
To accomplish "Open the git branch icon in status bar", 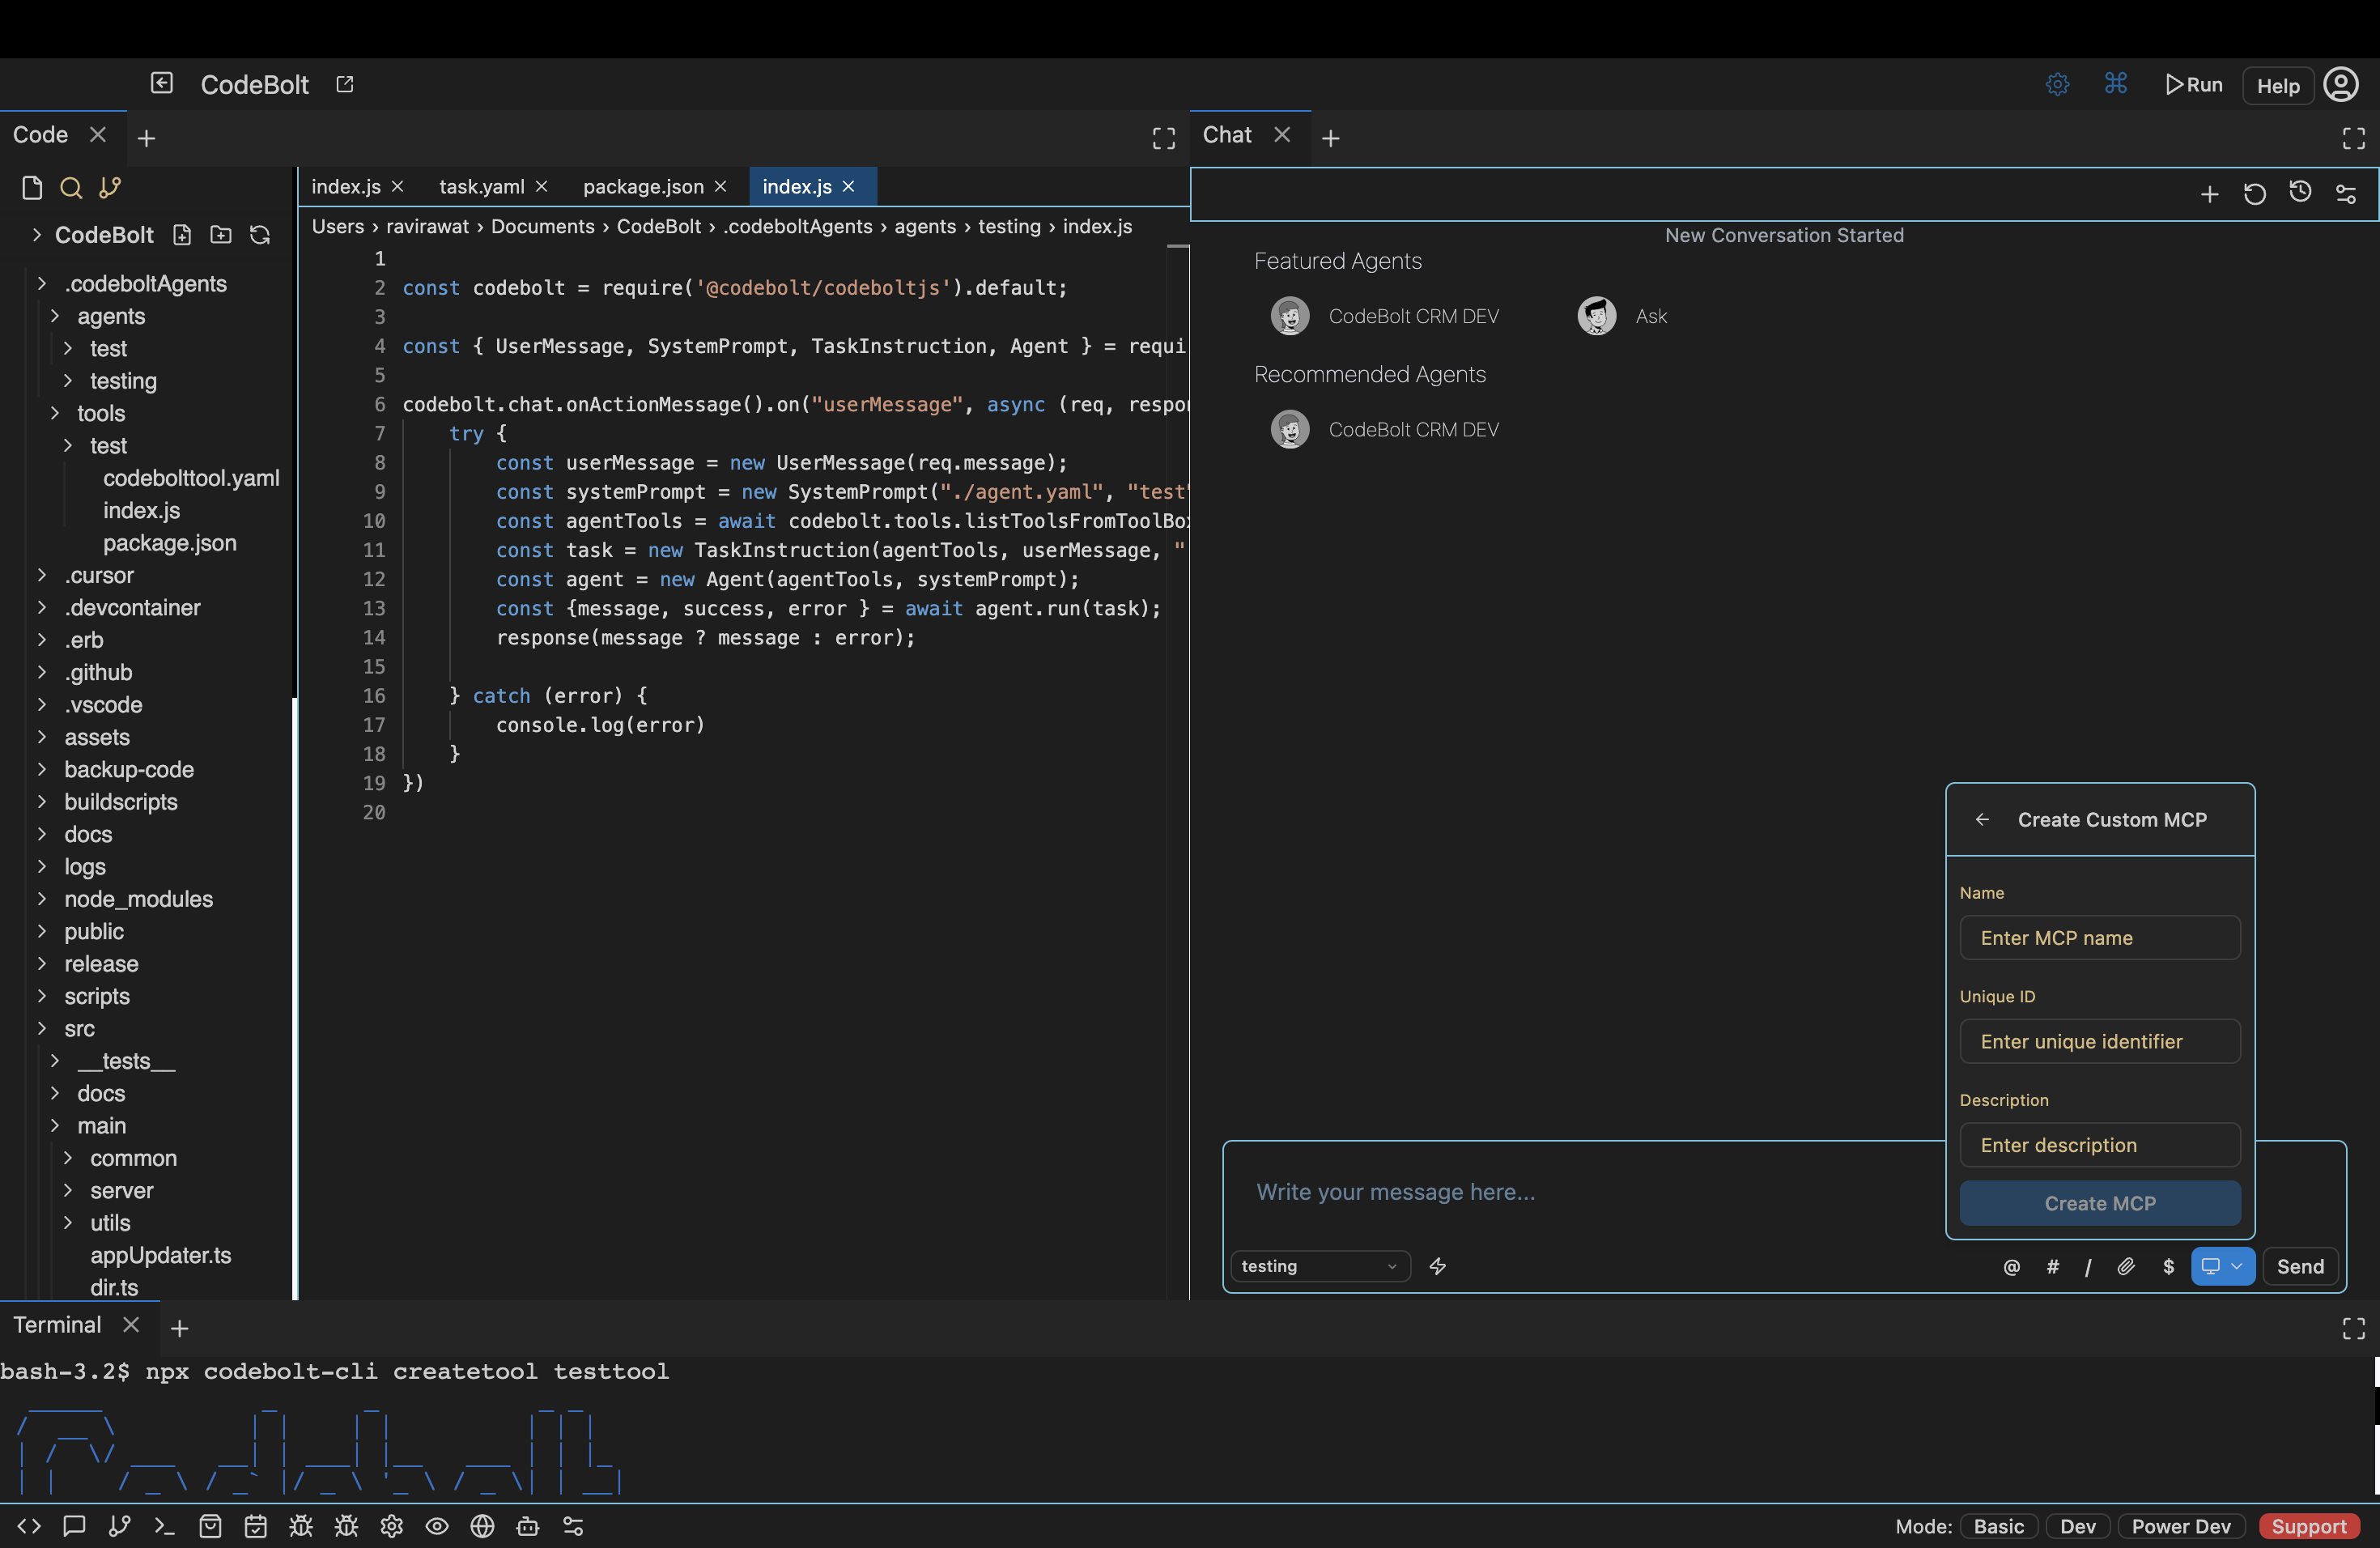I will [x=119, y=1526].
